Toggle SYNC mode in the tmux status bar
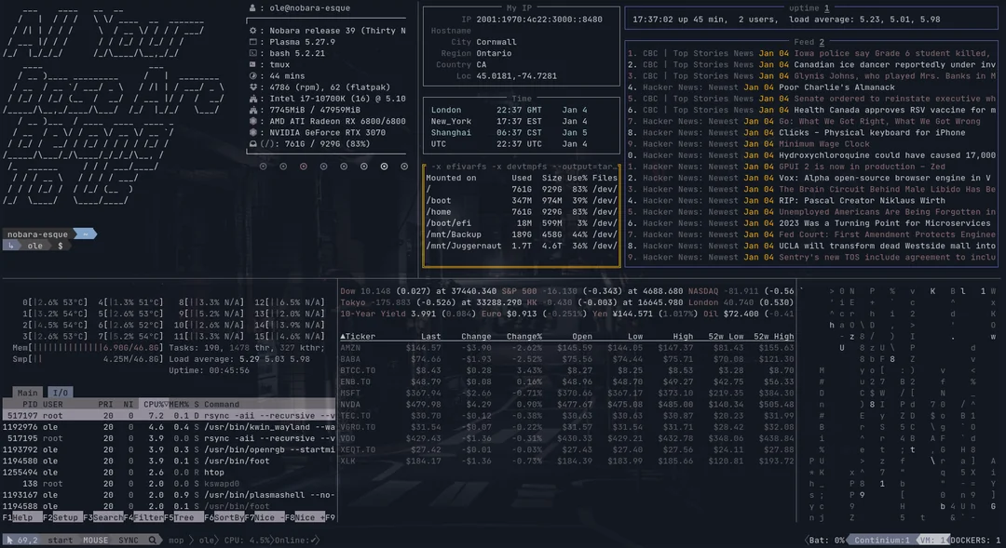 click(127, 540)
